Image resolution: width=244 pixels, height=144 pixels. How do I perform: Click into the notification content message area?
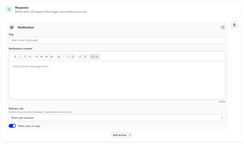pyautogui.click(x=117, y=80)
